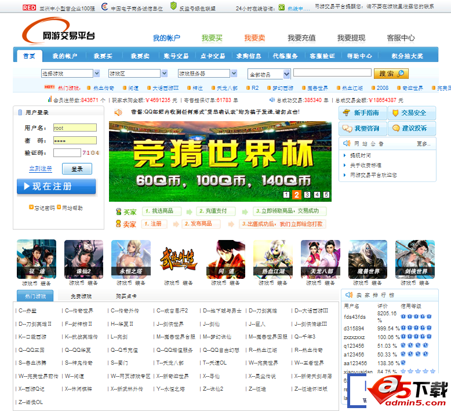
Task: Click the 网站帮助 orange icon
Action: point(59,207)
